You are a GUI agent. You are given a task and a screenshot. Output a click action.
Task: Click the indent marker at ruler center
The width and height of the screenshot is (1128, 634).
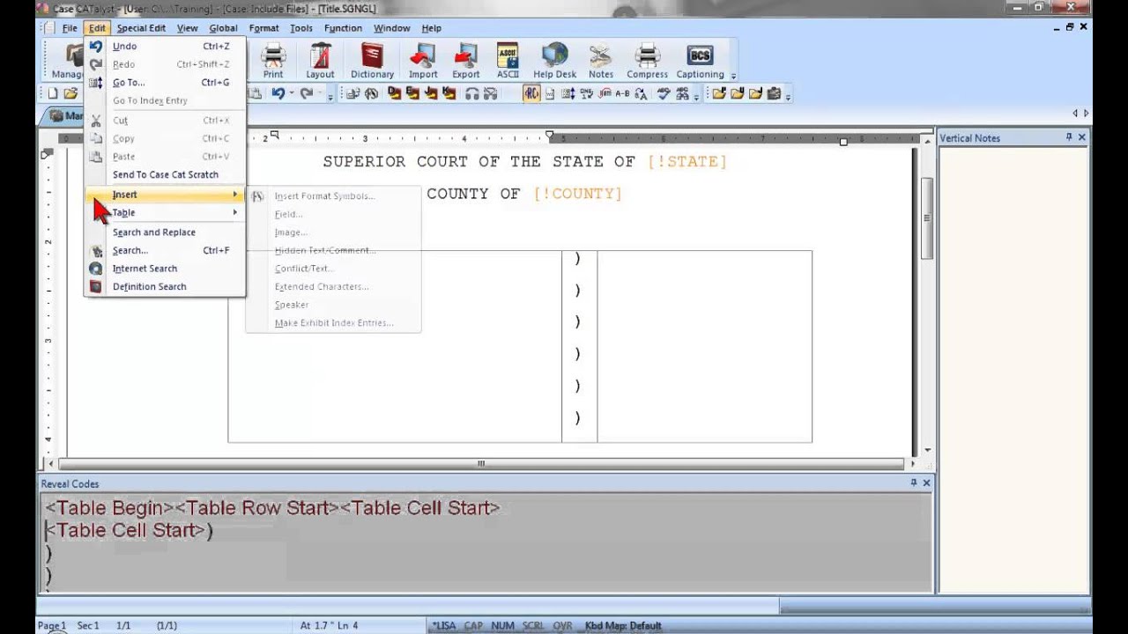pos(549,136)
